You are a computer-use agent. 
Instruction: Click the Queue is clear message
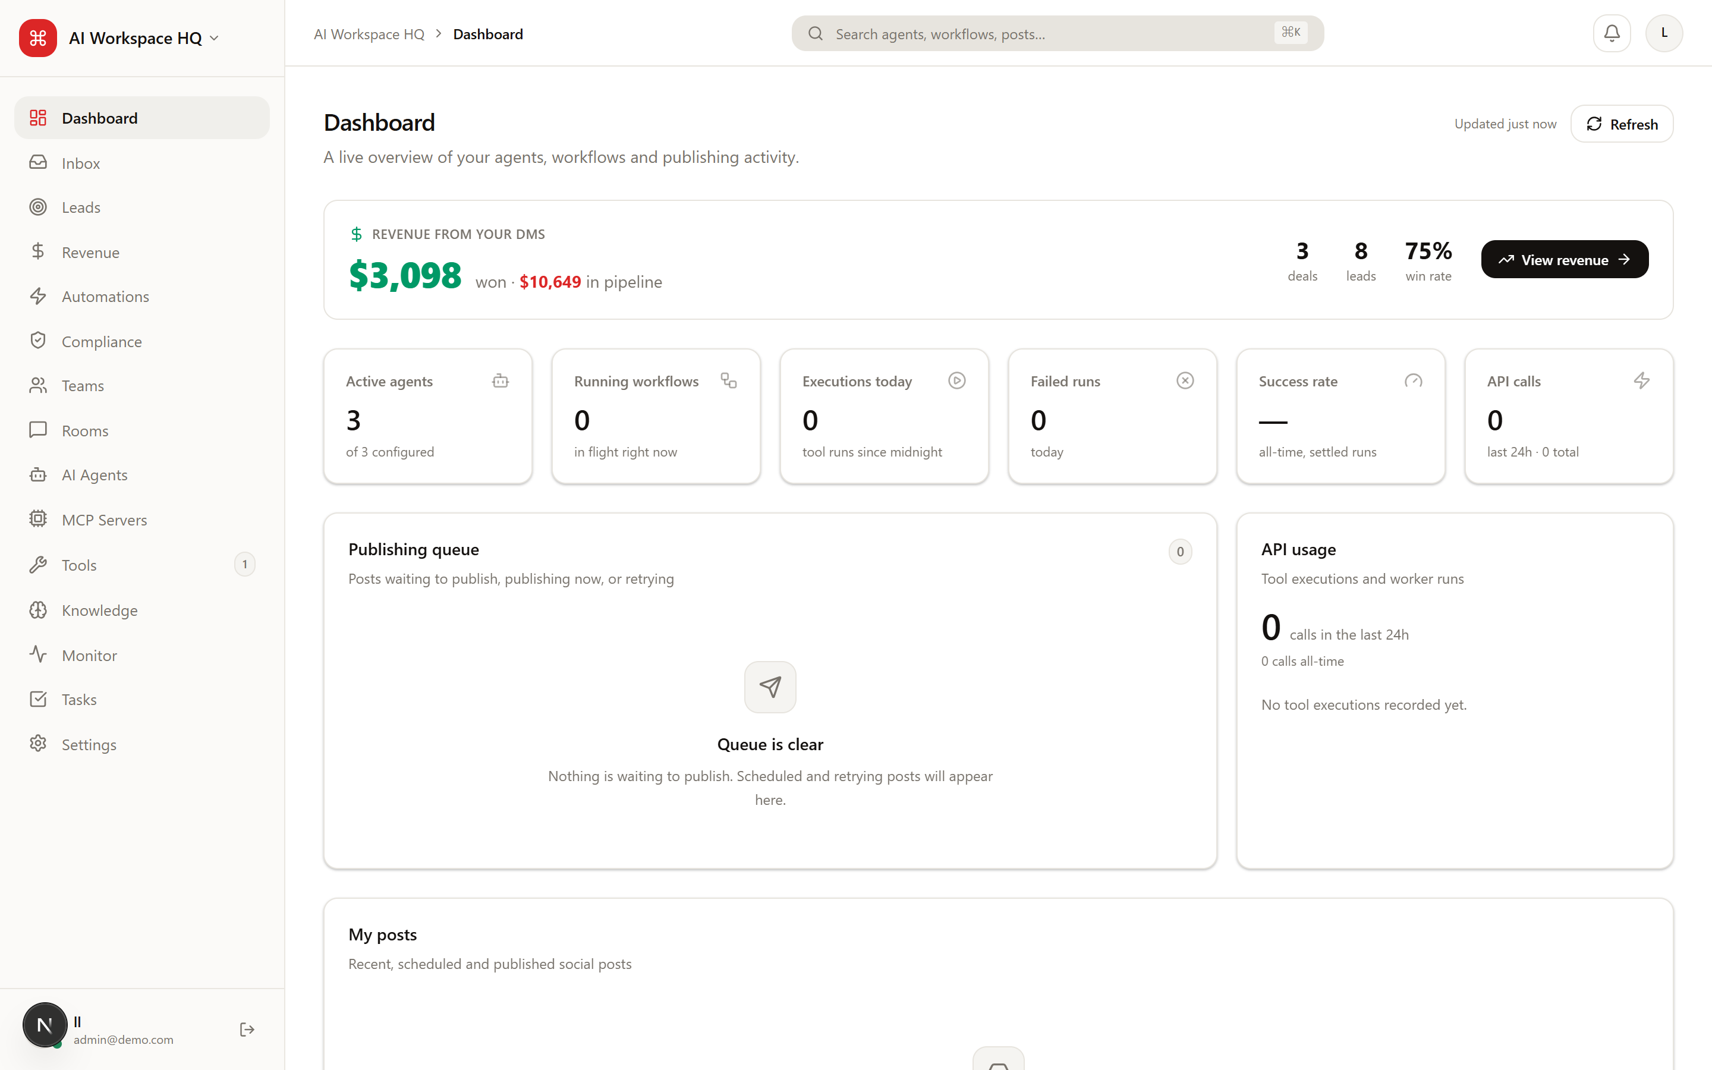(770, 744)
